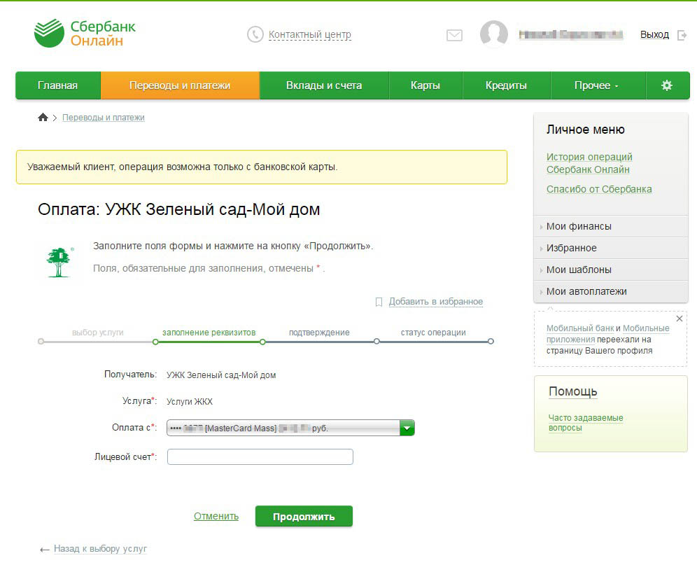Click the logout arrow icon
The image size is (697, 572).
[682, 35]
